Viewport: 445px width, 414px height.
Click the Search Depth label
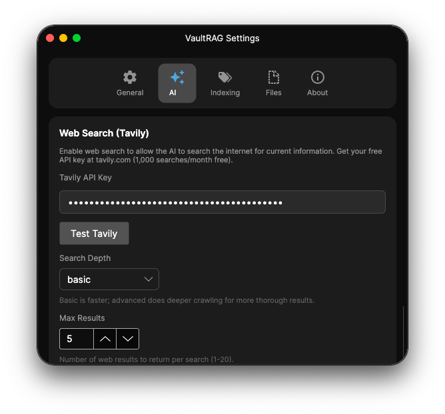[x=85, y=258]
